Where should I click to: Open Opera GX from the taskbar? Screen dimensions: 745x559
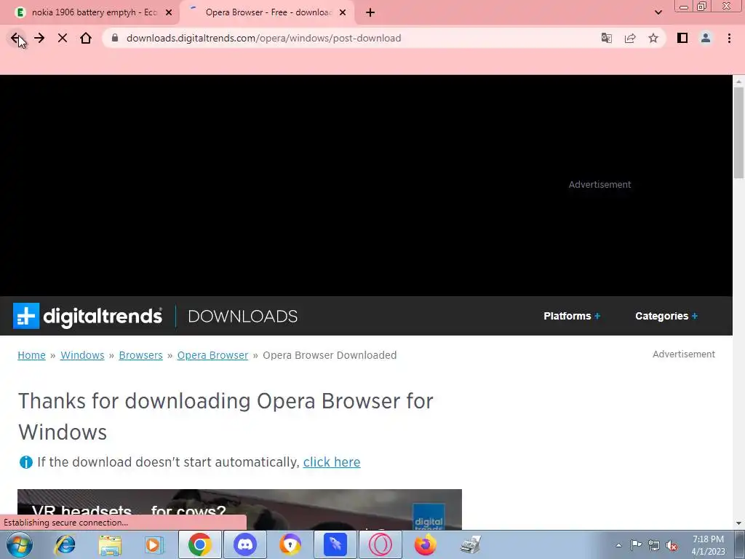tap(380, 544)
